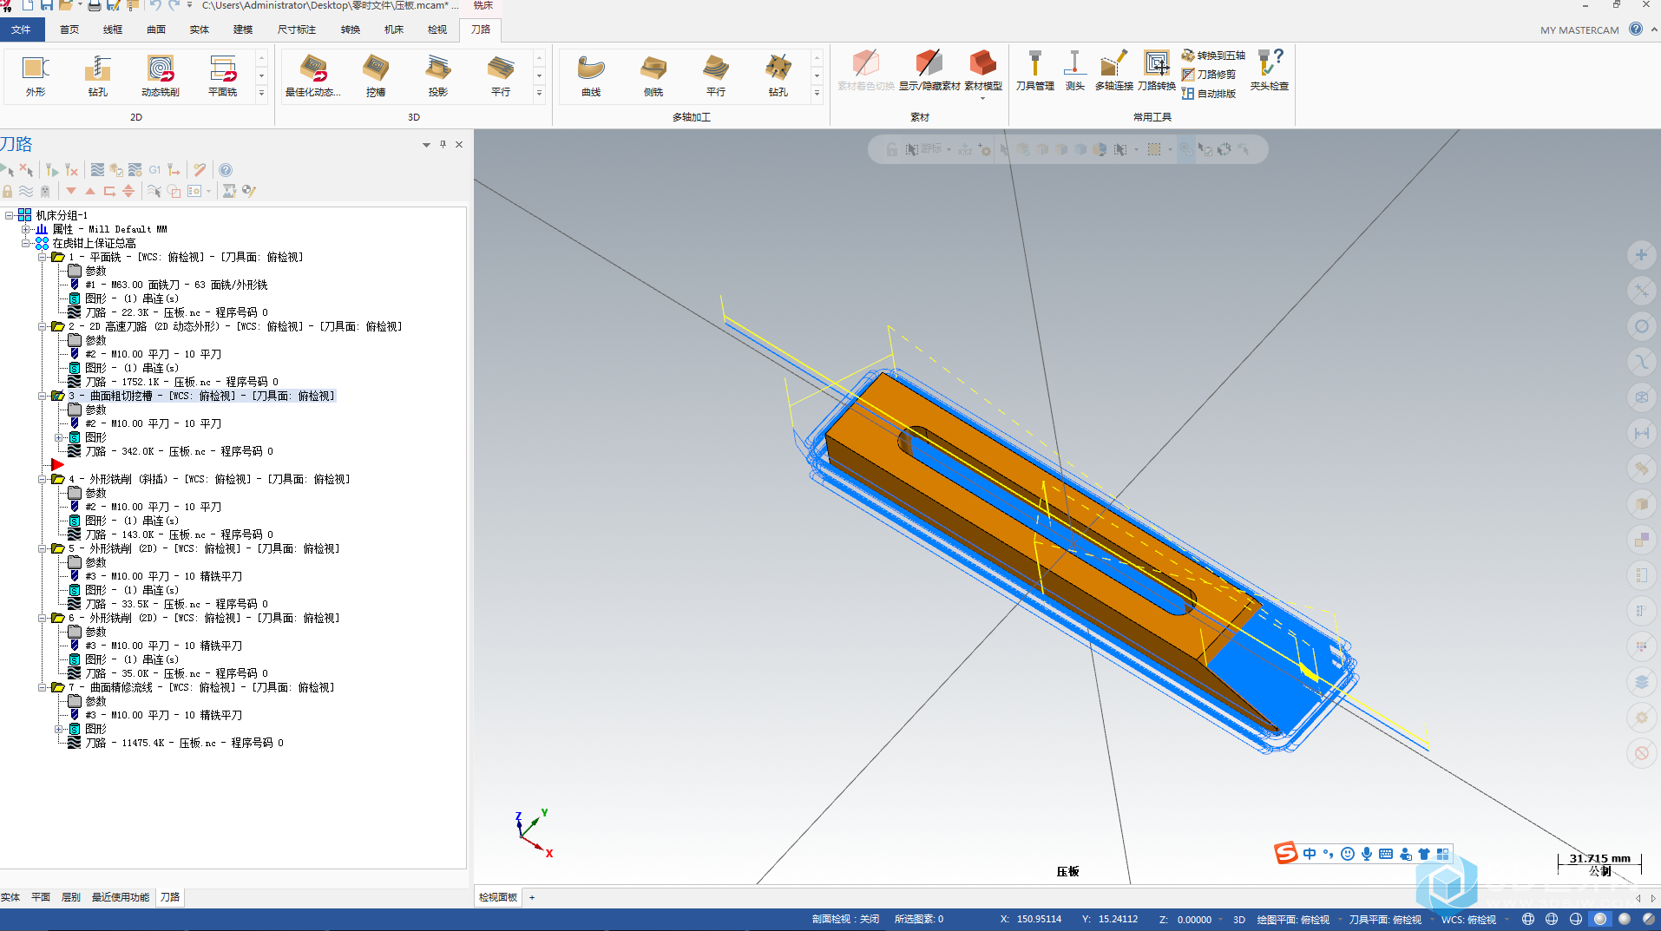This screenshot has height=931, width=1661.
Task: Open toolpaths manager help icon
Action: tap(226, 170)
